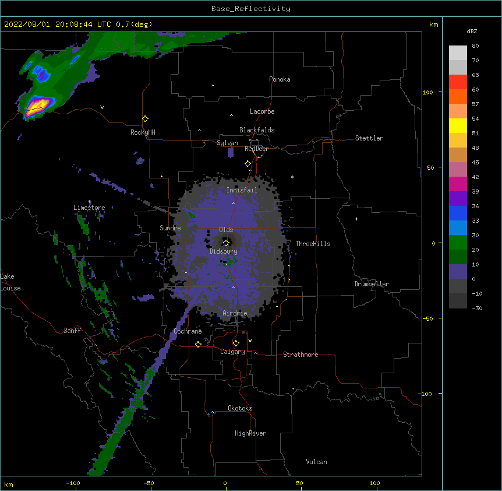502x491 pixels.
Task: Click the yellow V marker east of Calgary
Action: pos(250,341)
